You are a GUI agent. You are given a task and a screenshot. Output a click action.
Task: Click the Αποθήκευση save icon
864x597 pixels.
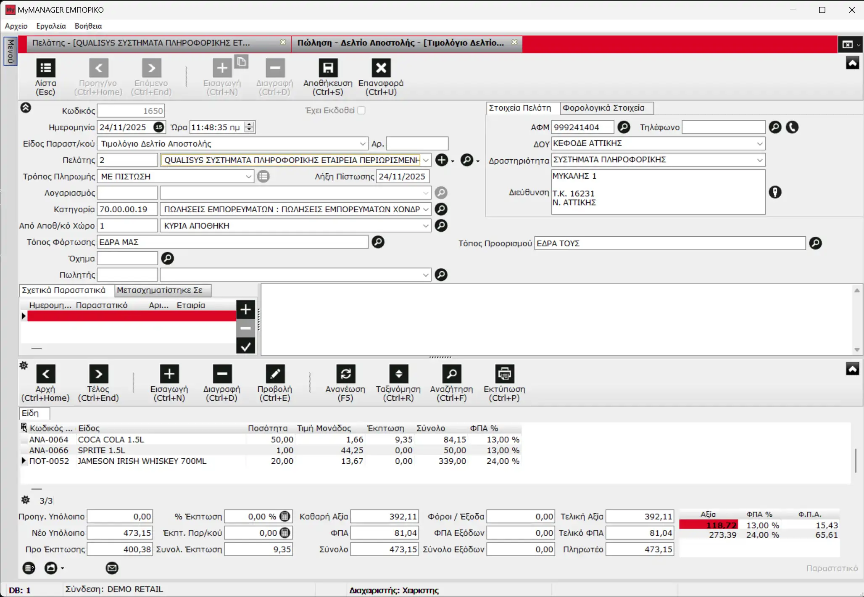click(x=328, y=68)
